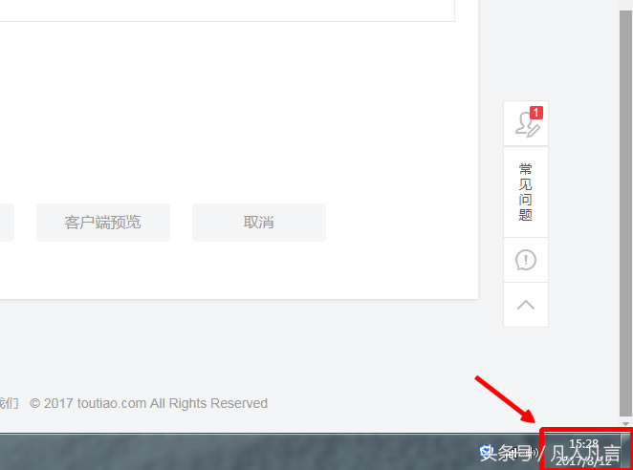Viewport: 633px width, 470px height.
Task: Click the 取消 cancel button
Action: click(x=259, y=223)
